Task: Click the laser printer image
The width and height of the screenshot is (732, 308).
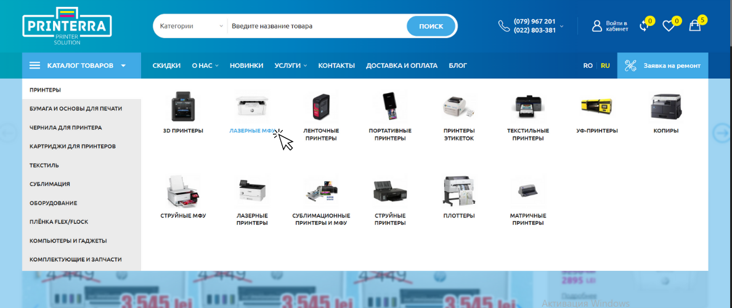Action: [x=251, y=192]
